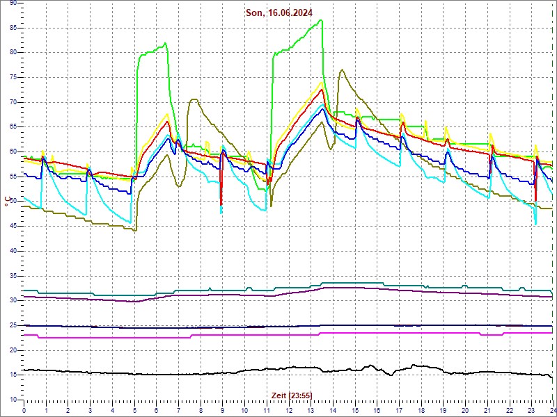Select the 30 label on temperature axis
The height and width of the screenshot is (417, 557).
[x=13, y=301]
